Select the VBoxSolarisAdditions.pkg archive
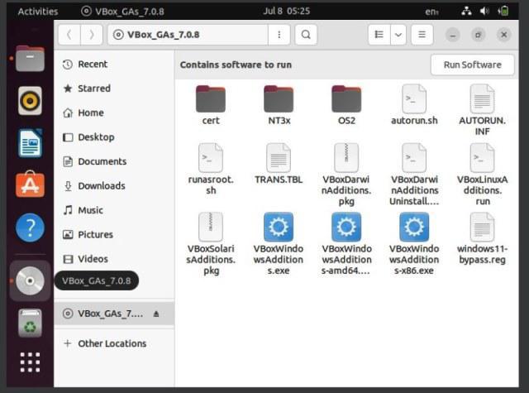 point(211,244)
